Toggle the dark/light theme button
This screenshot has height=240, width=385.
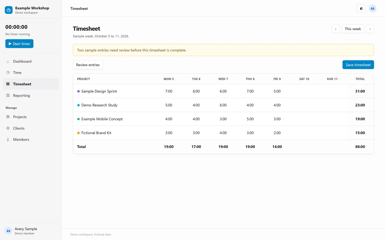[x=361, y=9]
